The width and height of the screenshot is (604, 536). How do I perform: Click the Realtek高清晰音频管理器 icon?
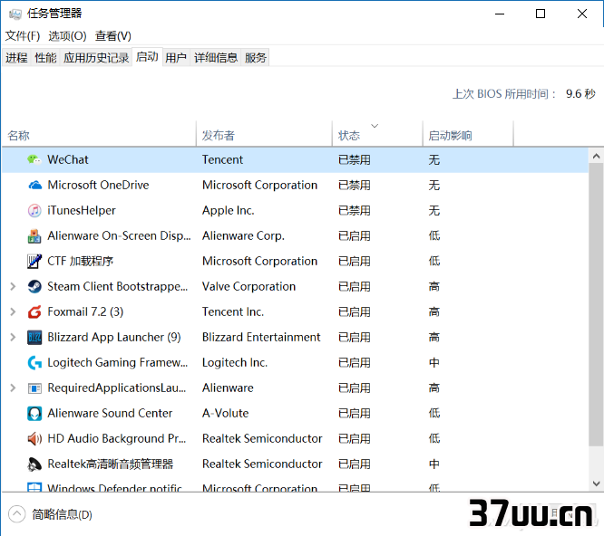34,464
